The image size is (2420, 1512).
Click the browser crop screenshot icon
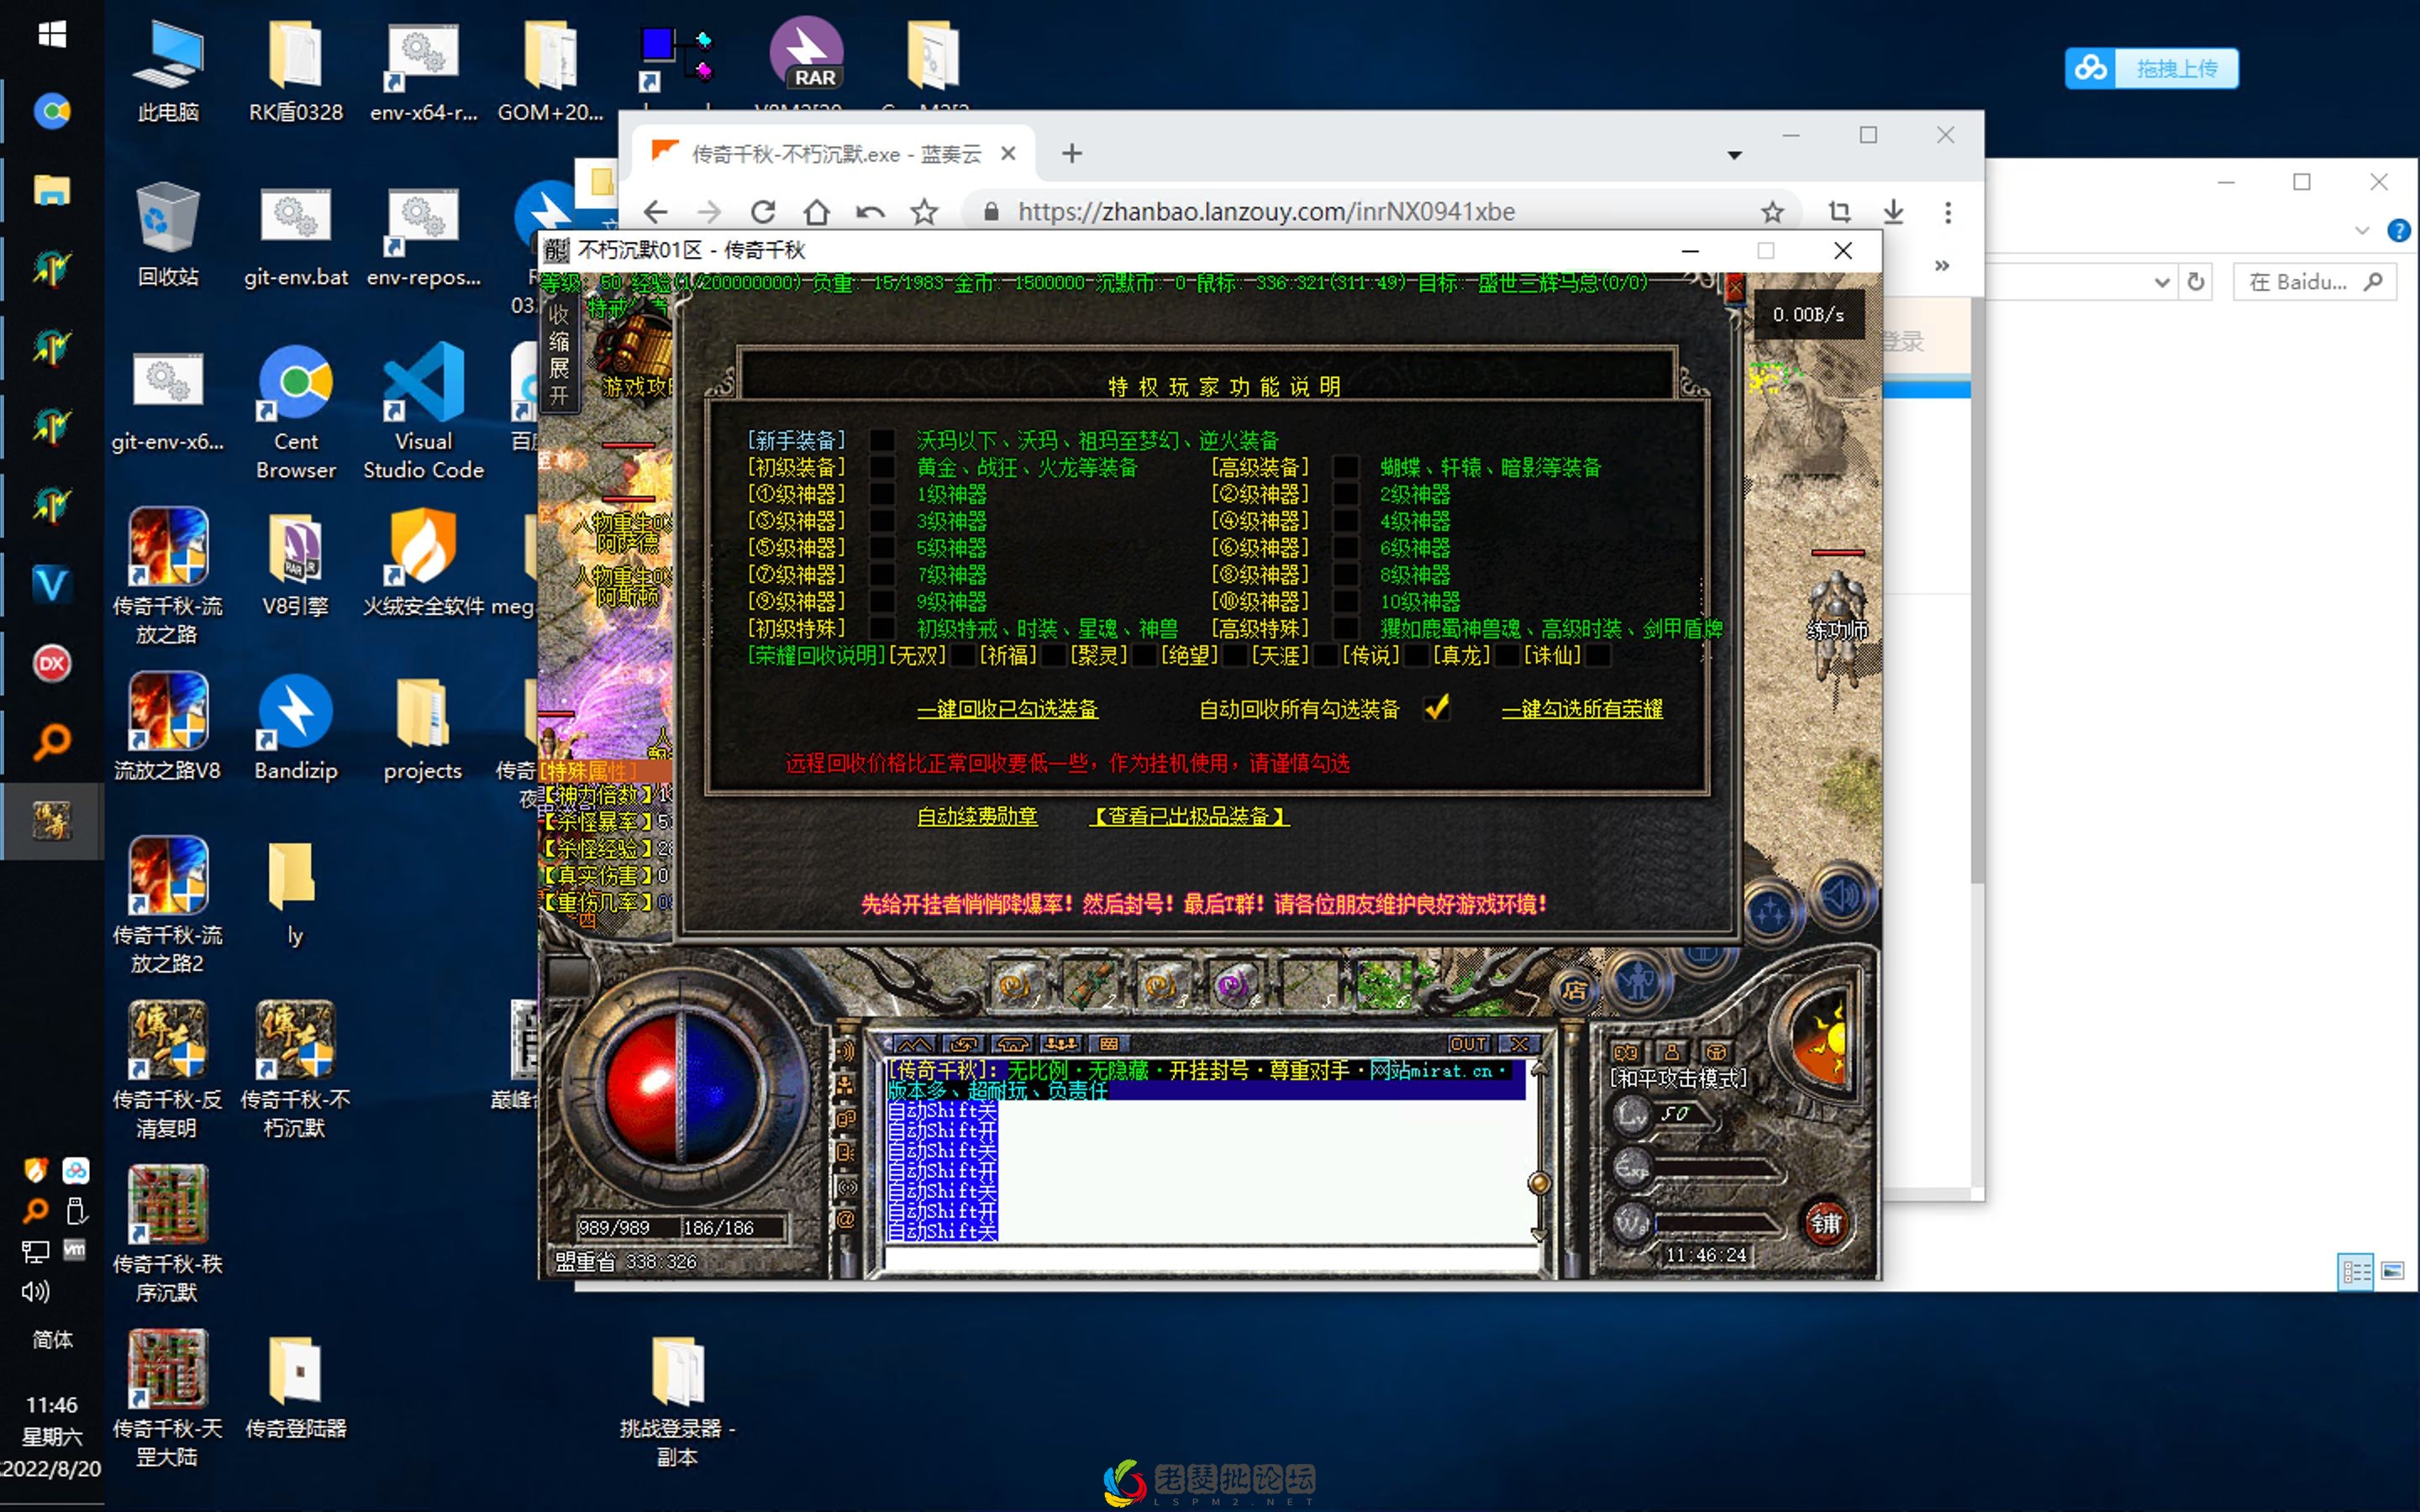pos(1839,211)
